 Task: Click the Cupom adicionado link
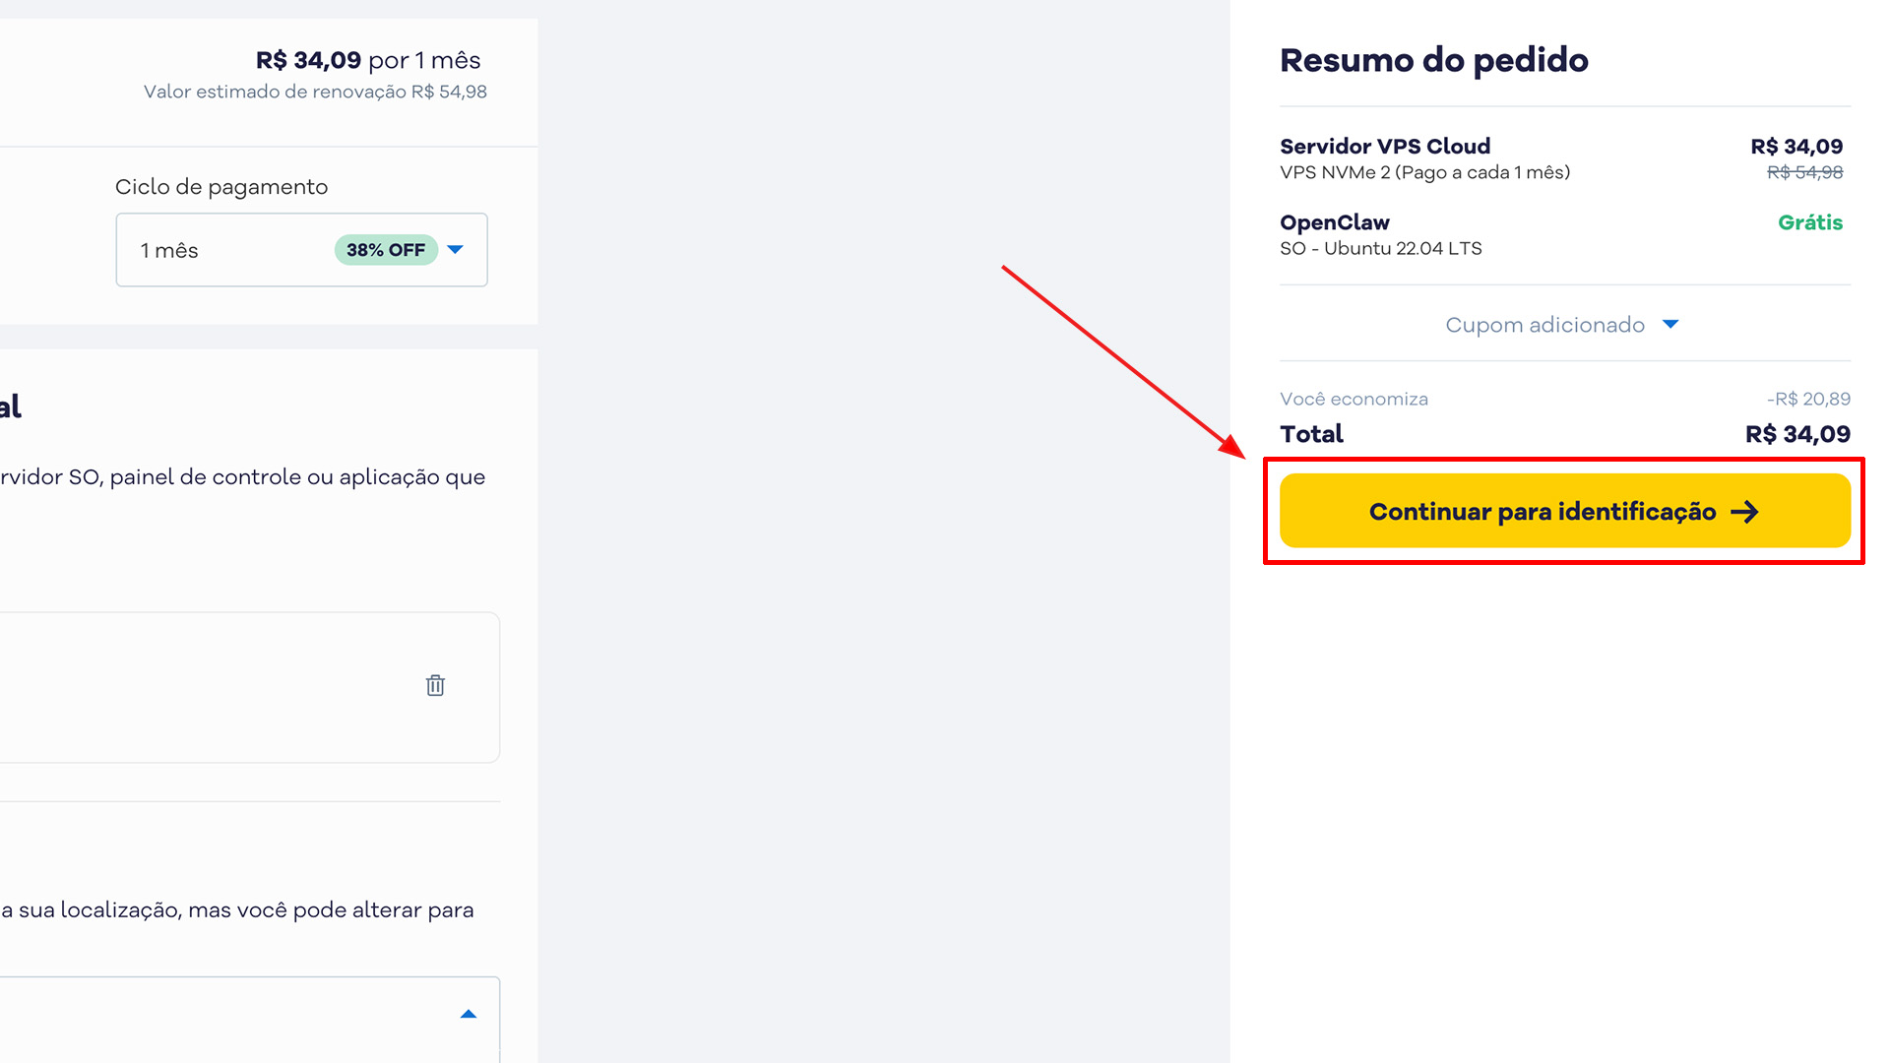1544,324
